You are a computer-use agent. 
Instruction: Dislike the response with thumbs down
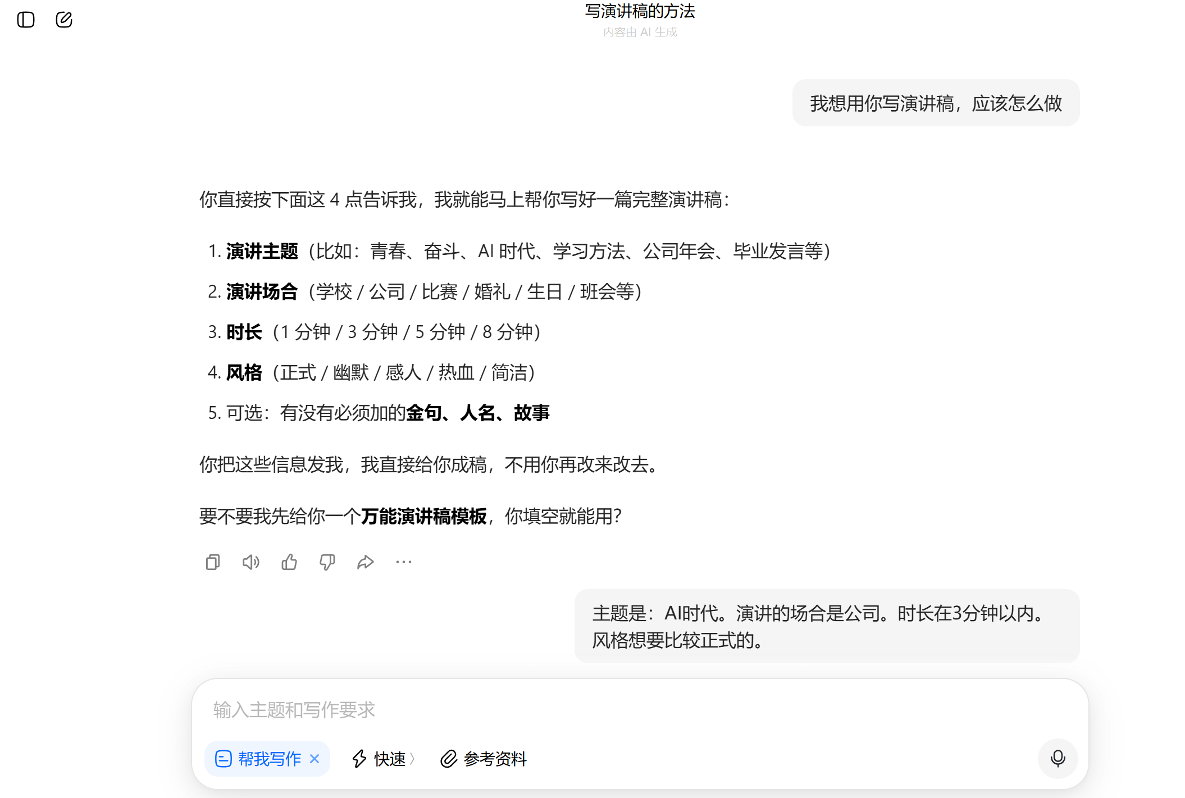tap(327, 562)
